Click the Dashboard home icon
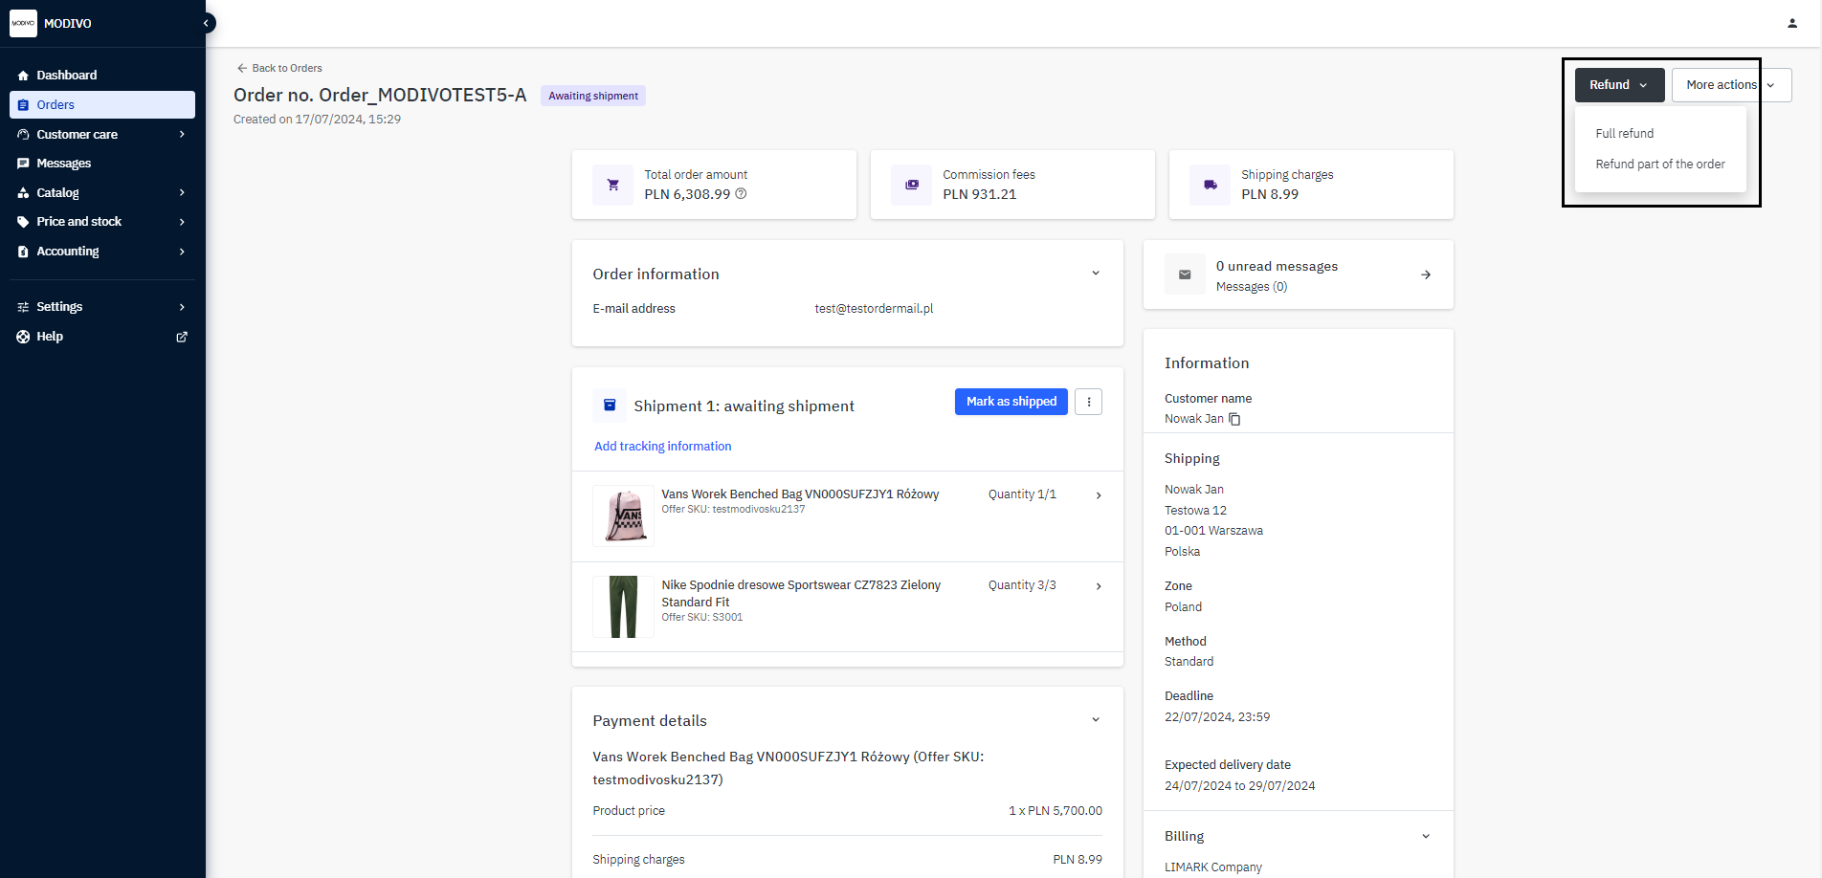The width and height of the screenshot is (1822, 878). pos(23,76)
